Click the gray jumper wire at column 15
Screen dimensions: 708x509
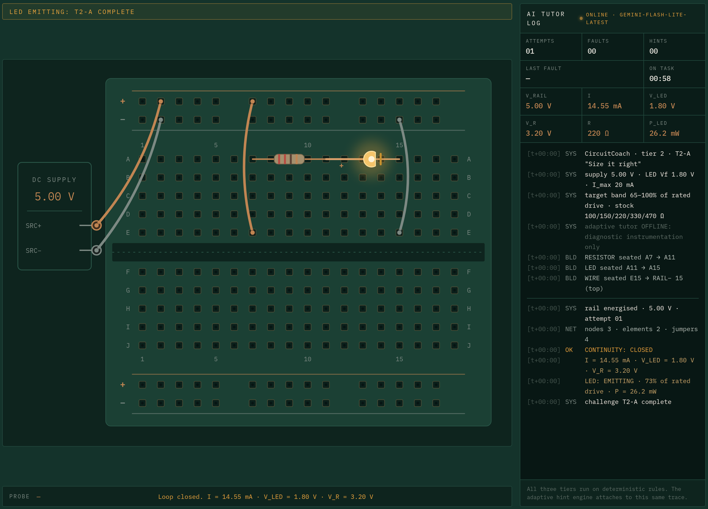click(407, 176)
